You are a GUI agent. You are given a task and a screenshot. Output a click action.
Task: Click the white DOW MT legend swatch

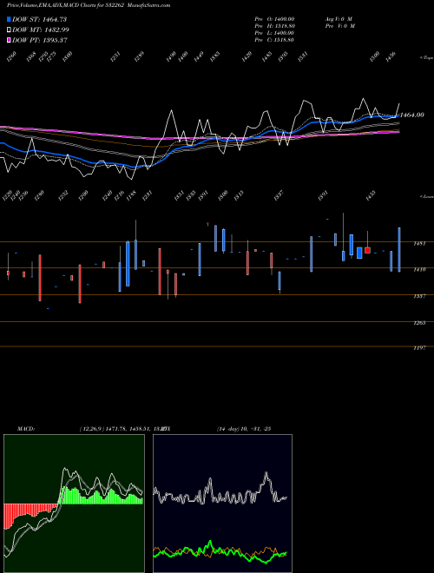click(x=9, y=30)
